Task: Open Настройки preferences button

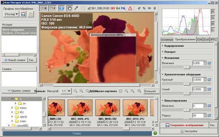Action: pos(188,131)
